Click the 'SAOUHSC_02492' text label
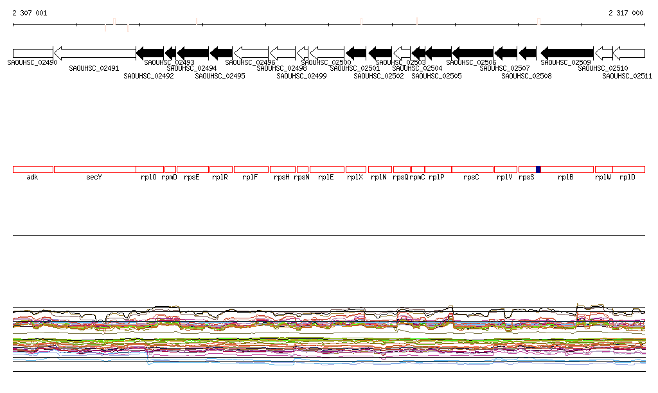This screenshot has height=393, width=658. point(148,76)
